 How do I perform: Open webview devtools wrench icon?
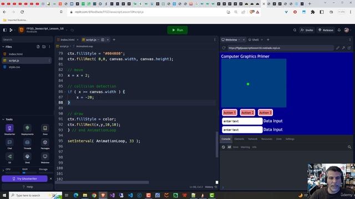[x=343, y=48]
